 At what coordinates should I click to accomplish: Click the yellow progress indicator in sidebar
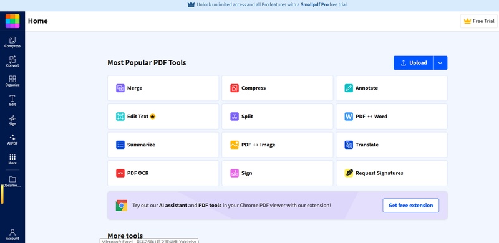(x=2, y=194)
